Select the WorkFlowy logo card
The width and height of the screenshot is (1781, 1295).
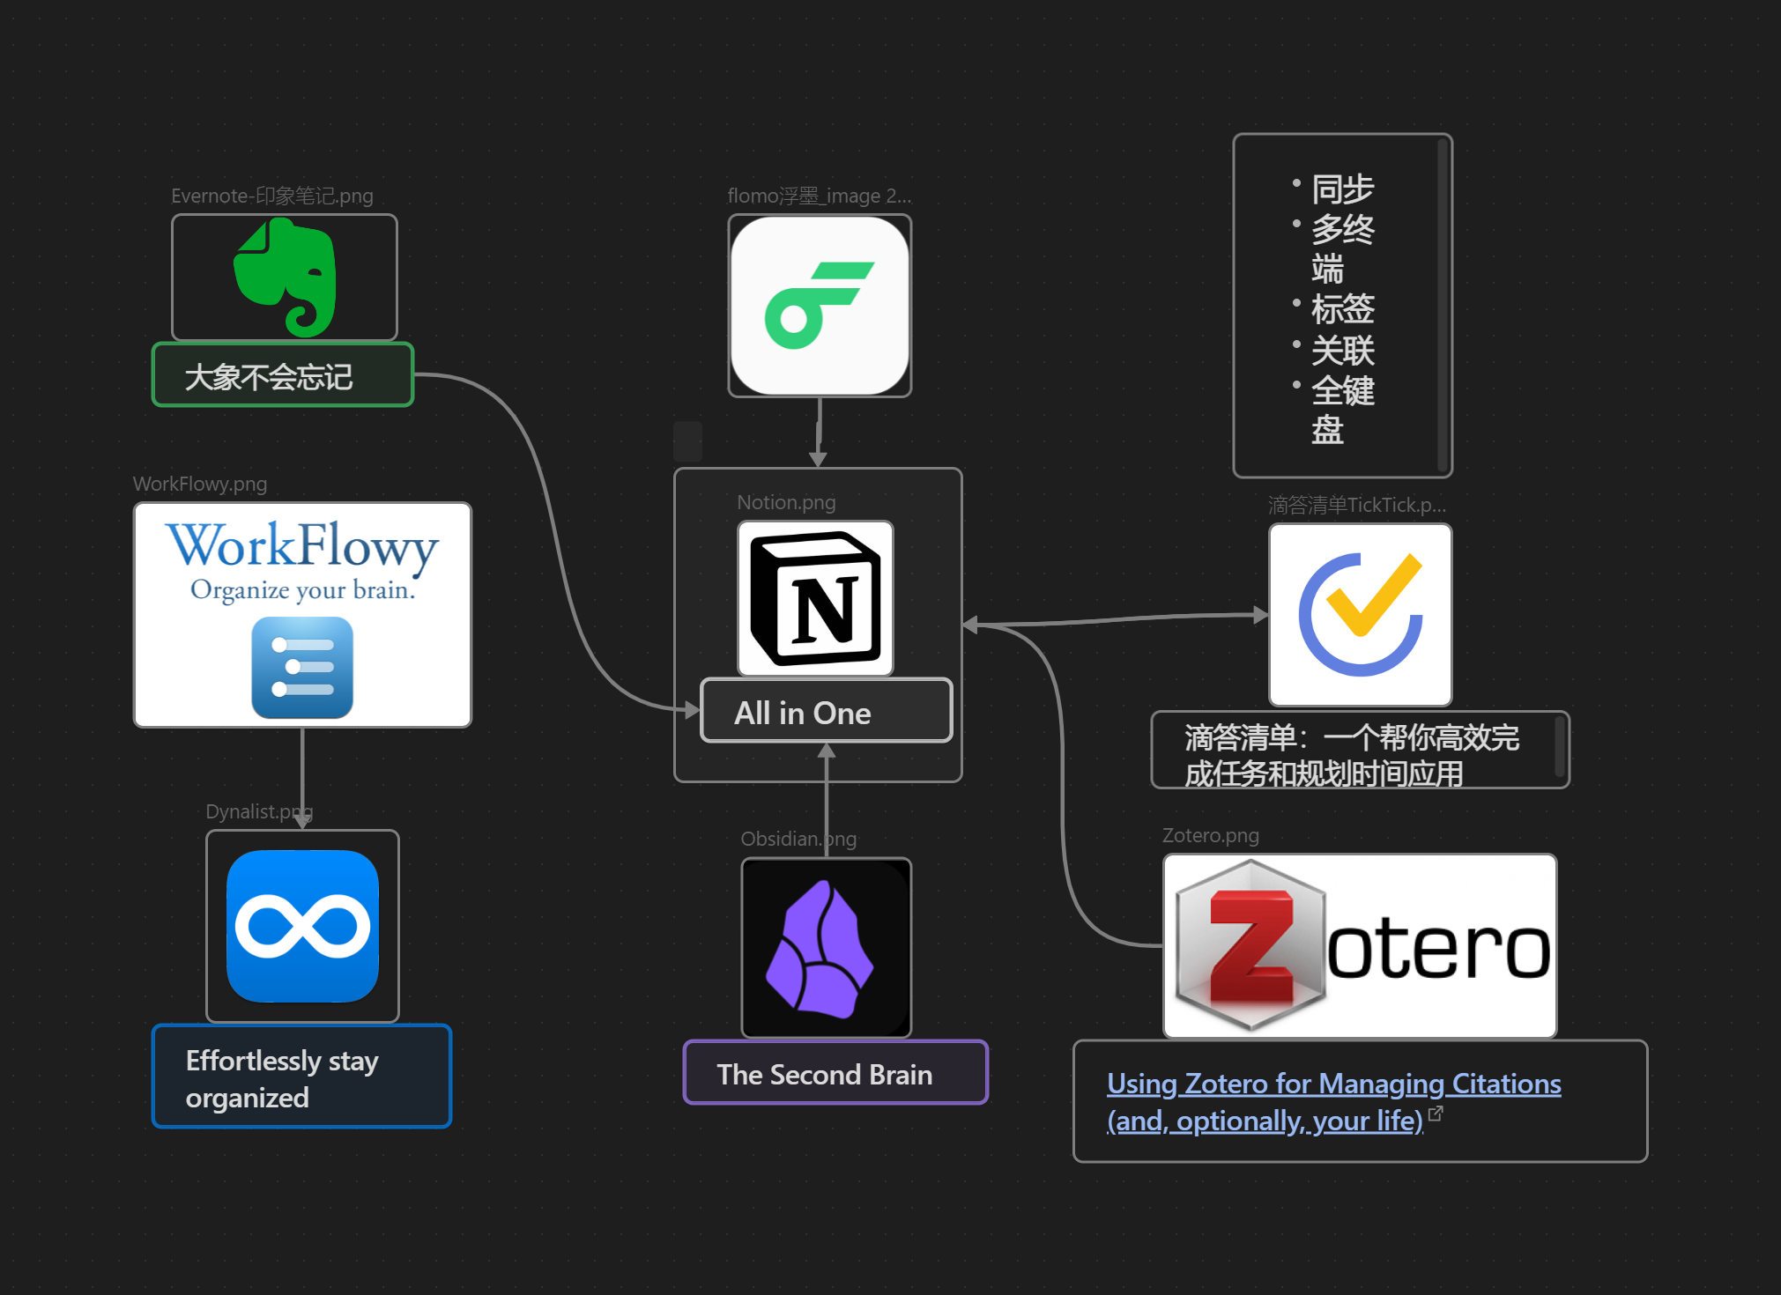pyautogui.click(x=302, y=614)
